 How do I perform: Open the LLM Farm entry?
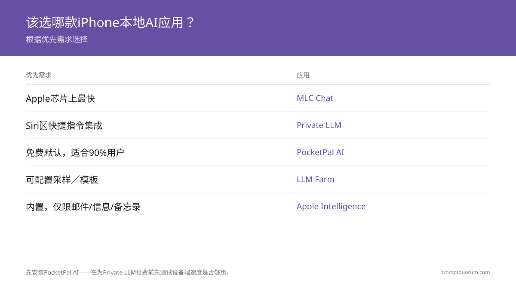316,179
